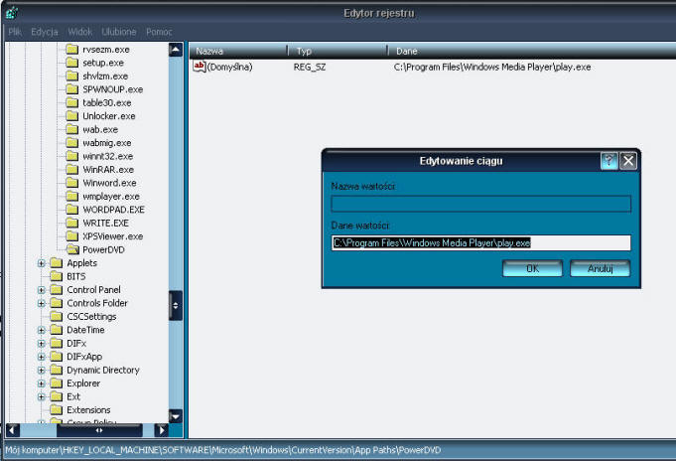Open the Ulubione menu

coord(119,32)
